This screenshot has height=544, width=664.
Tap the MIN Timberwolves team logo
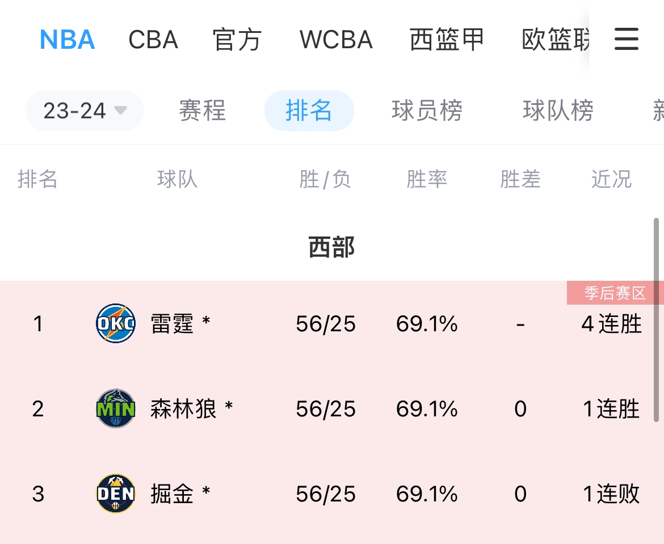(x=116, y=408)
